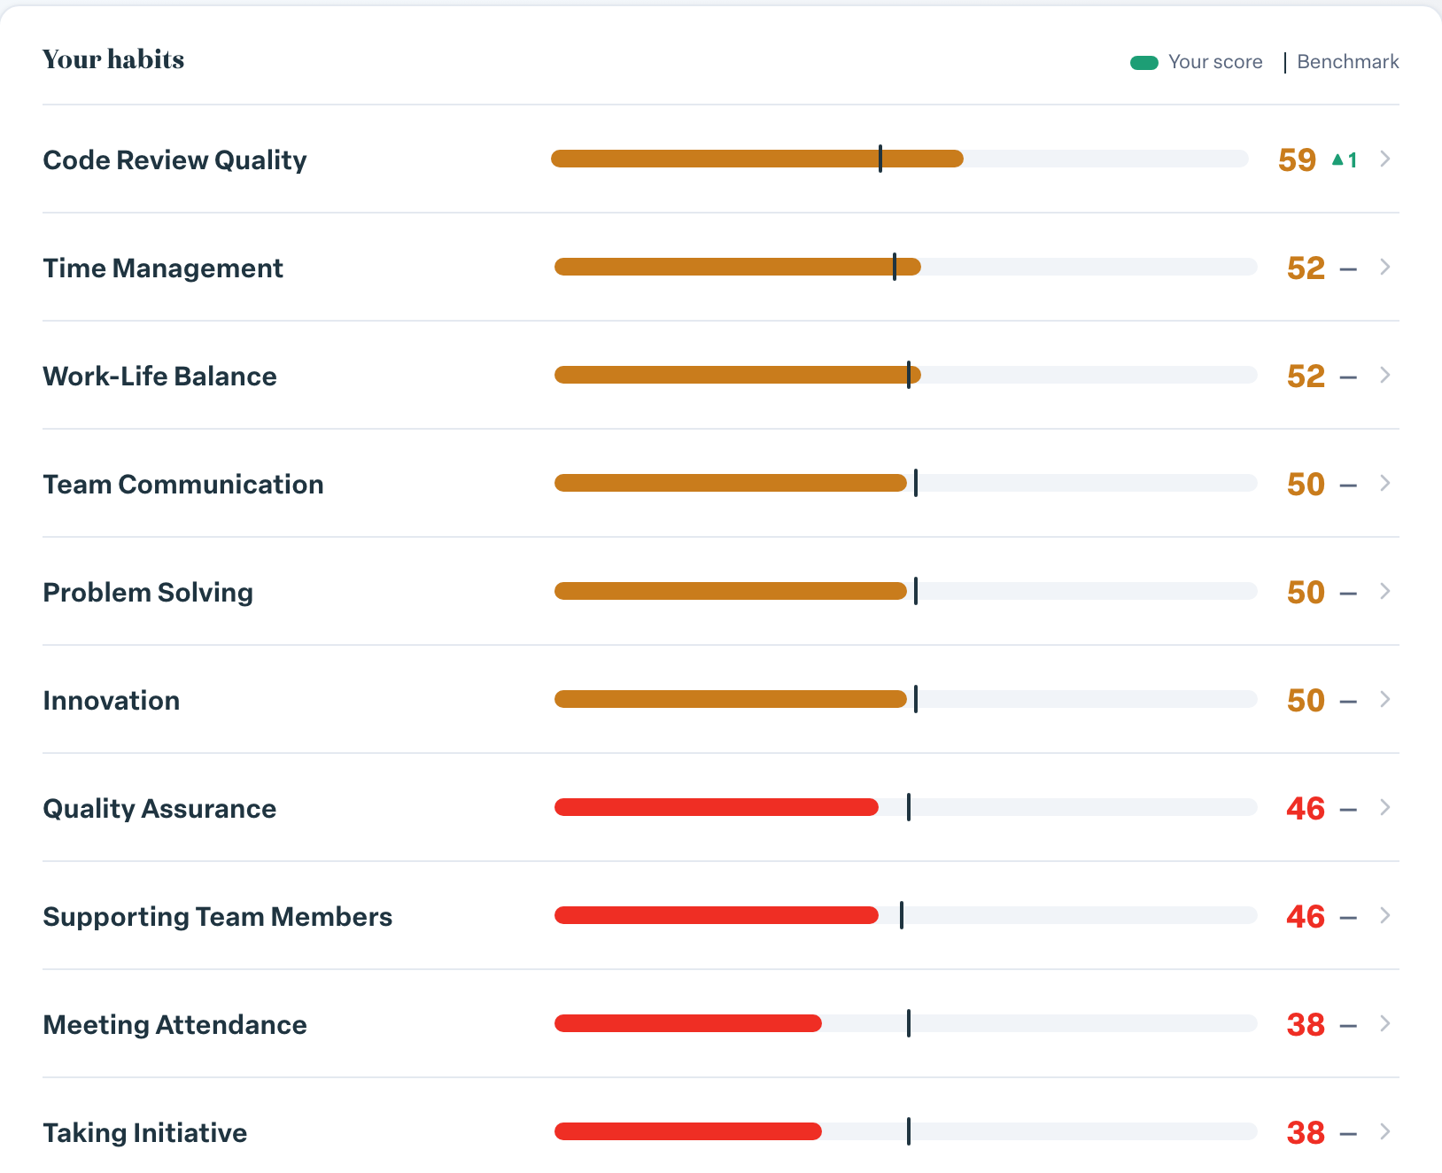Image resolution: width=1442 pixels, height=1173 pixels.
Task: Select the Work-Life Balance habit name
Action: point(159,377)
